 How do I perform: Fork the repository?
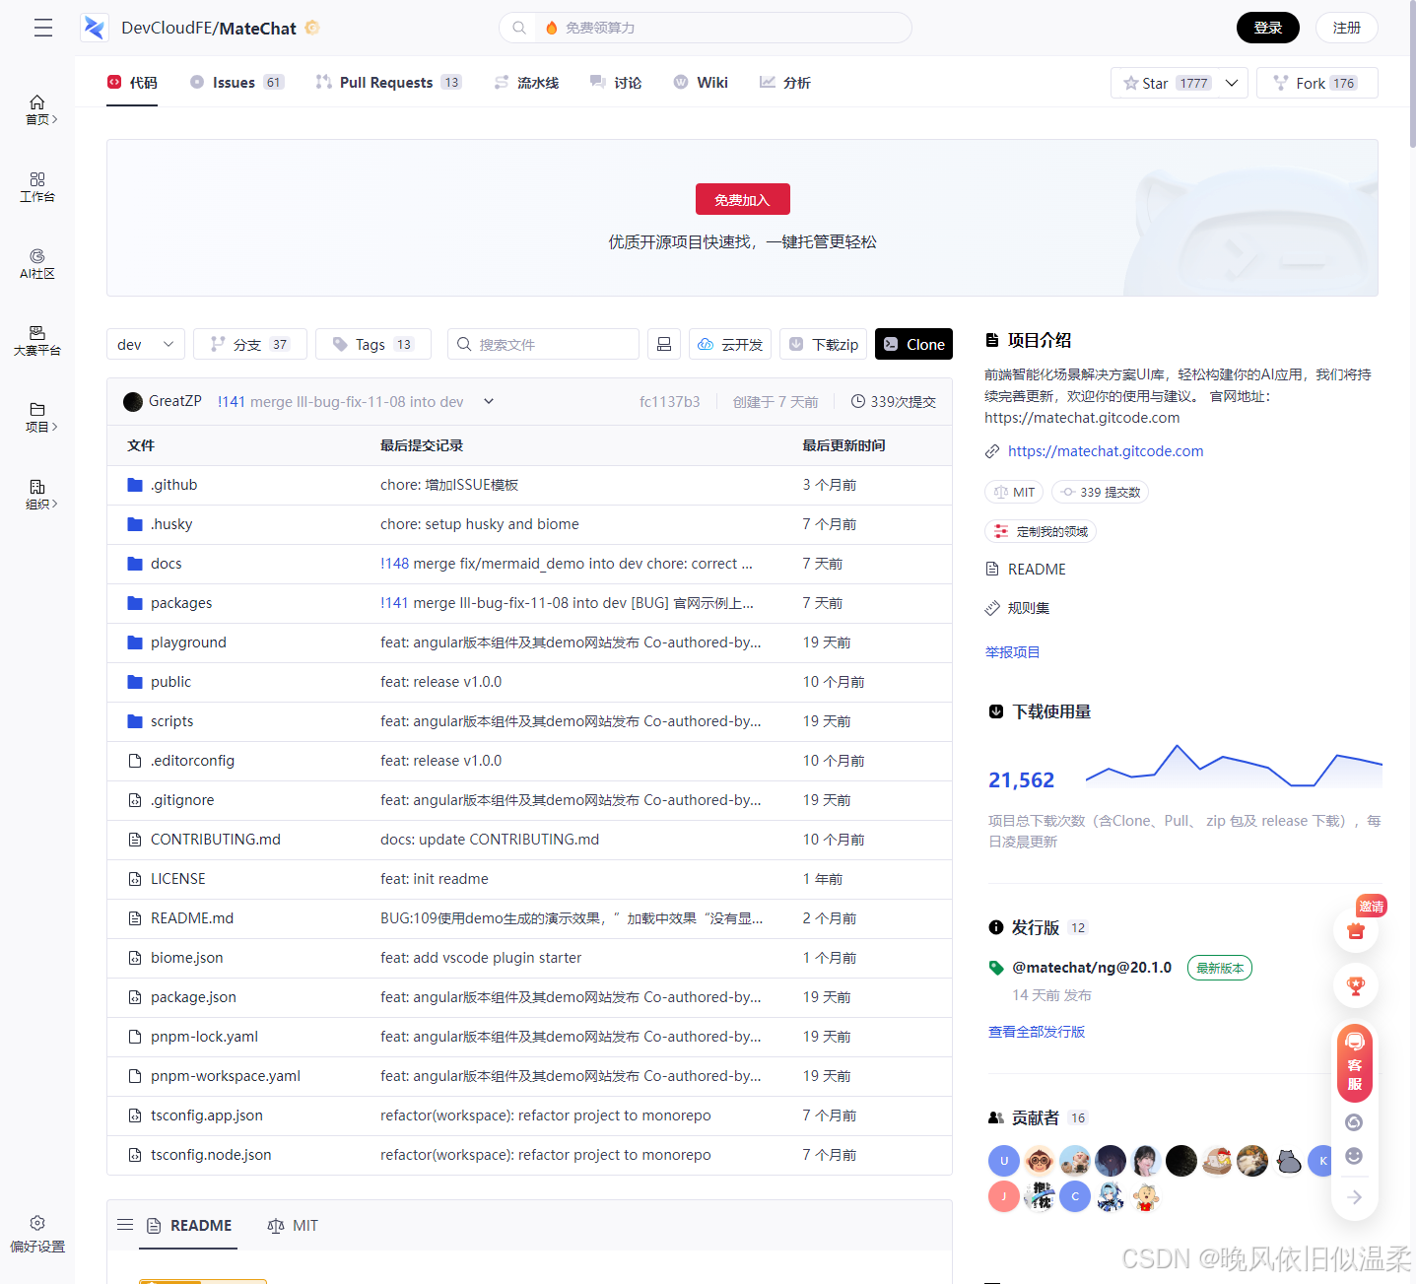[x=1317, y=83]
